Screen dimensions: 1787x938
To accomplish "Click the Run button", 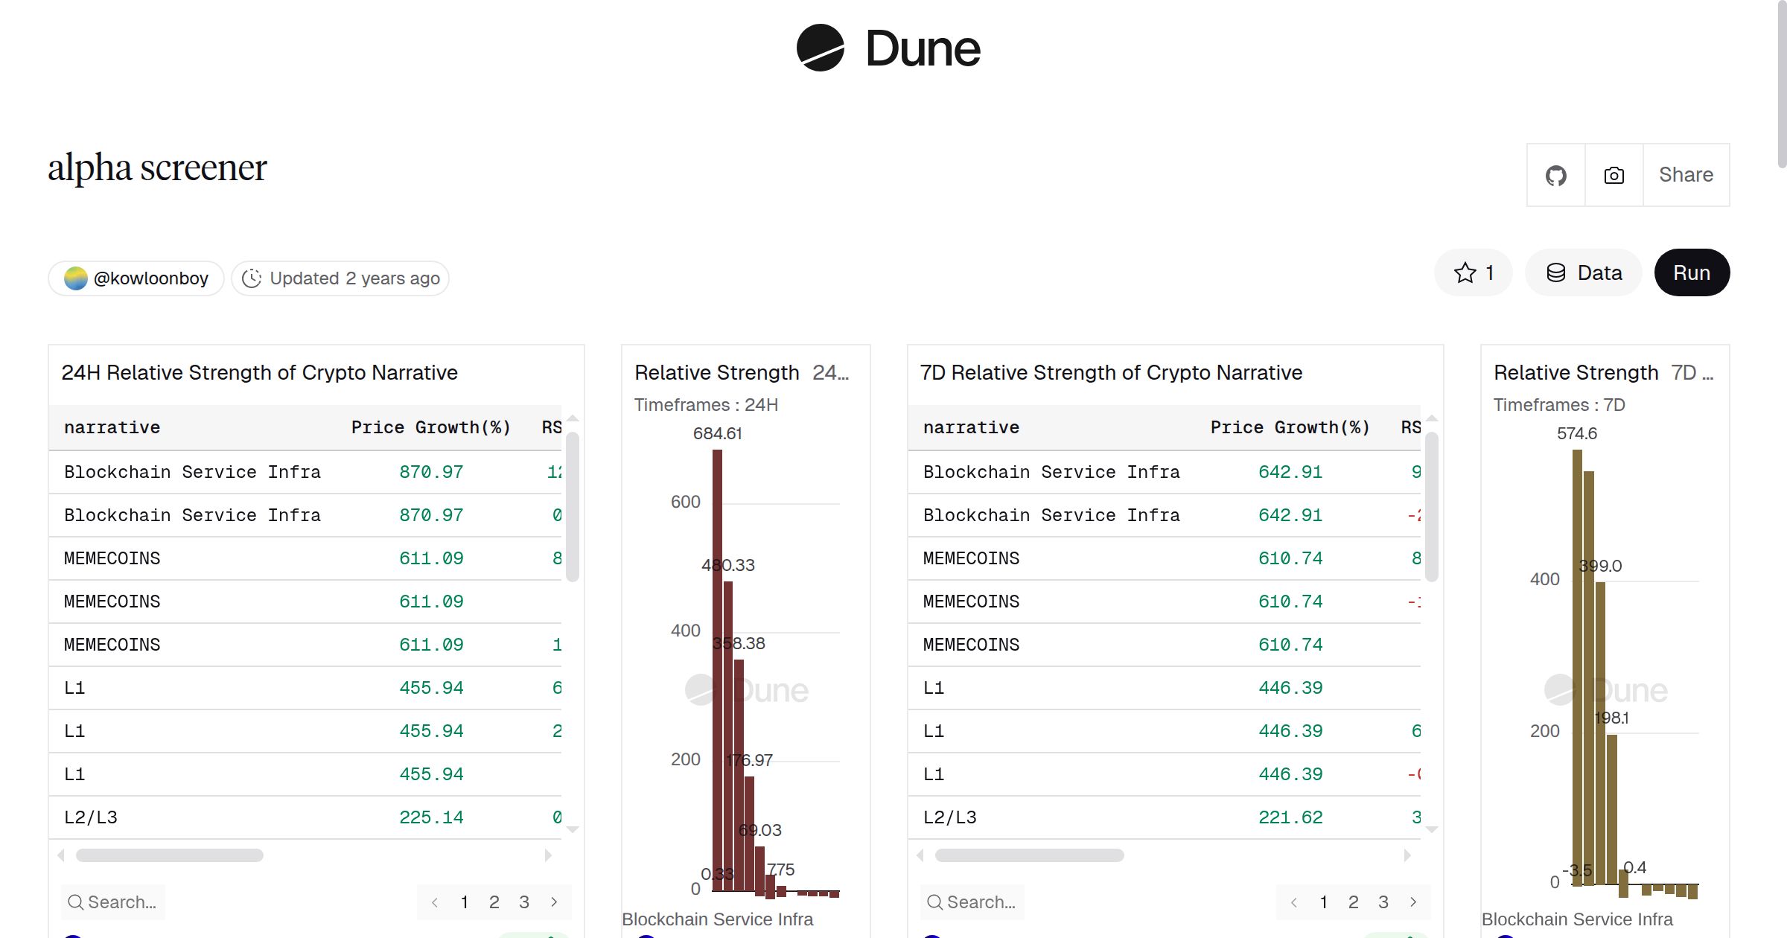I will click(x=1692, y=272).
